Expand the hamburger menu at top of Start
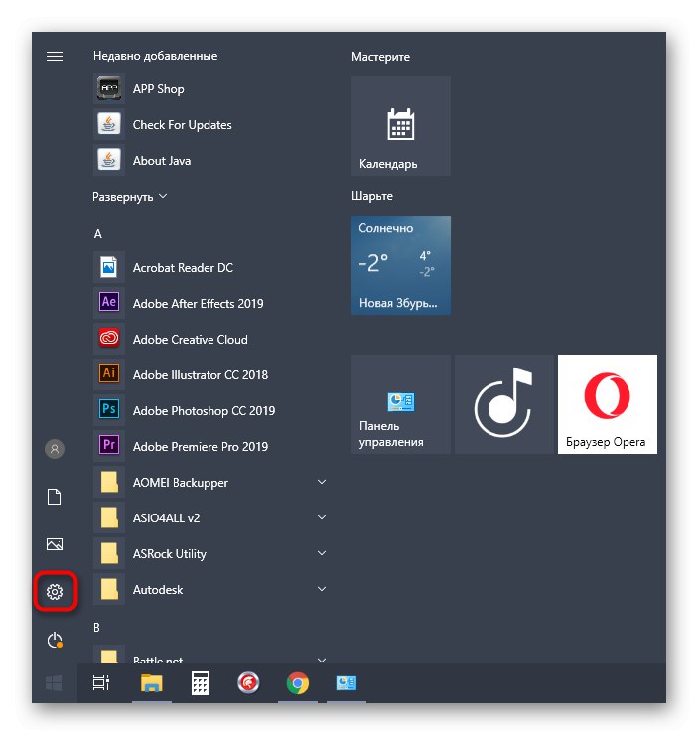698x735 pixels. pyautogui.click(x=55, y=57)
